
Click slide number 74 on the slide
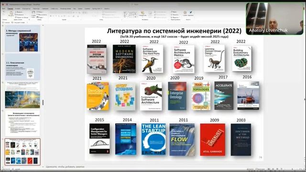pyautogui.click(x=260, y=157)
